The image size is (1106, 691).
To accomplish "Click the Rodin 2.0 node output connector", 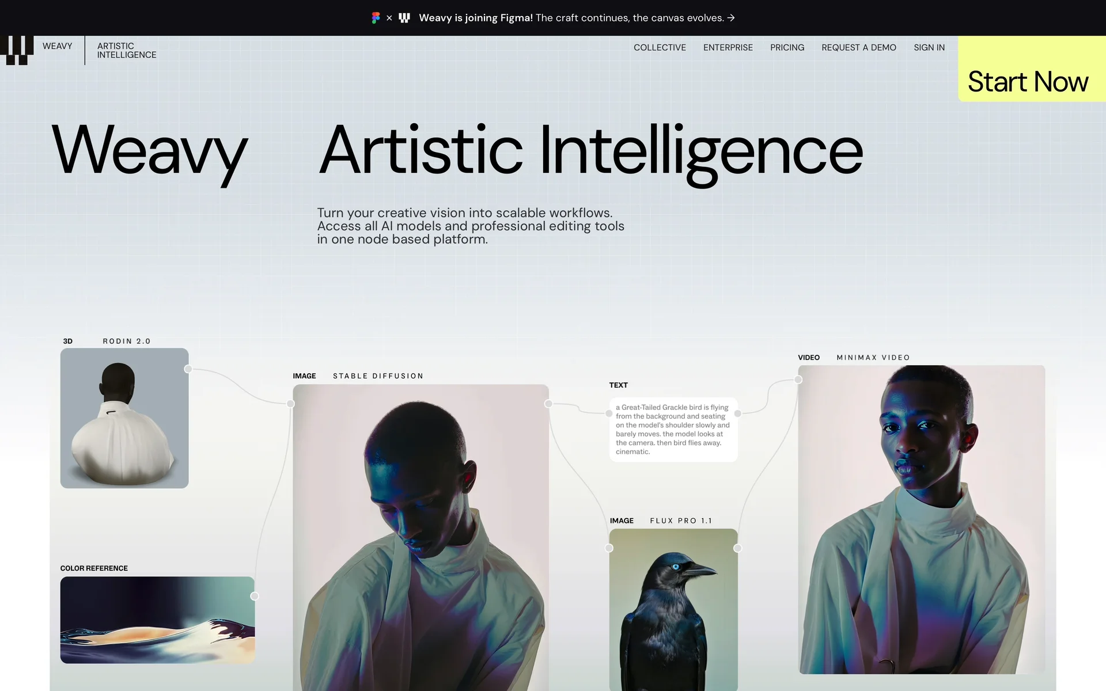I will point(188,369).
